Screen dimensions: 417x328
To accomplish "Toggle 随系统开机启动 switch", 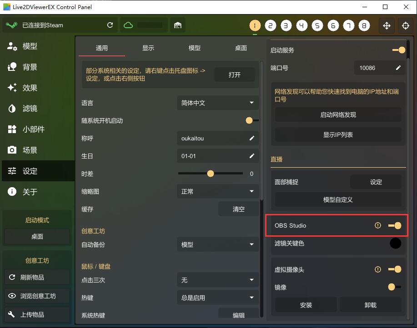I will [x=252, y=120].
